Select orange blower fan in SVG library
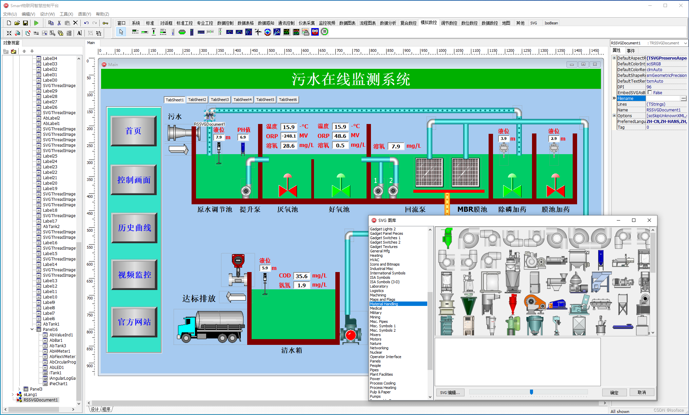This screenshot has width=689, height=415. tap(534, 304)
